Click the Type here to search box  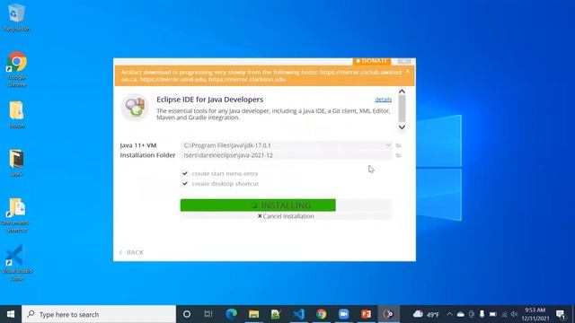pos(99,314)
